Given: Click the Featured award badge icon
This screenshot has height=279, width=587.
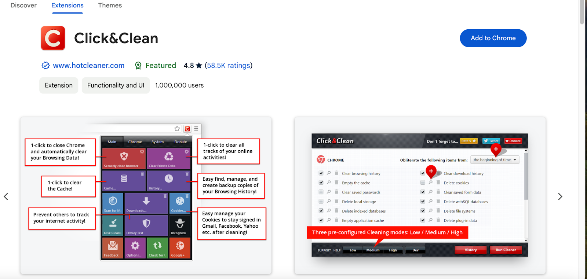Looking at the screenshot, I should 138,66.
